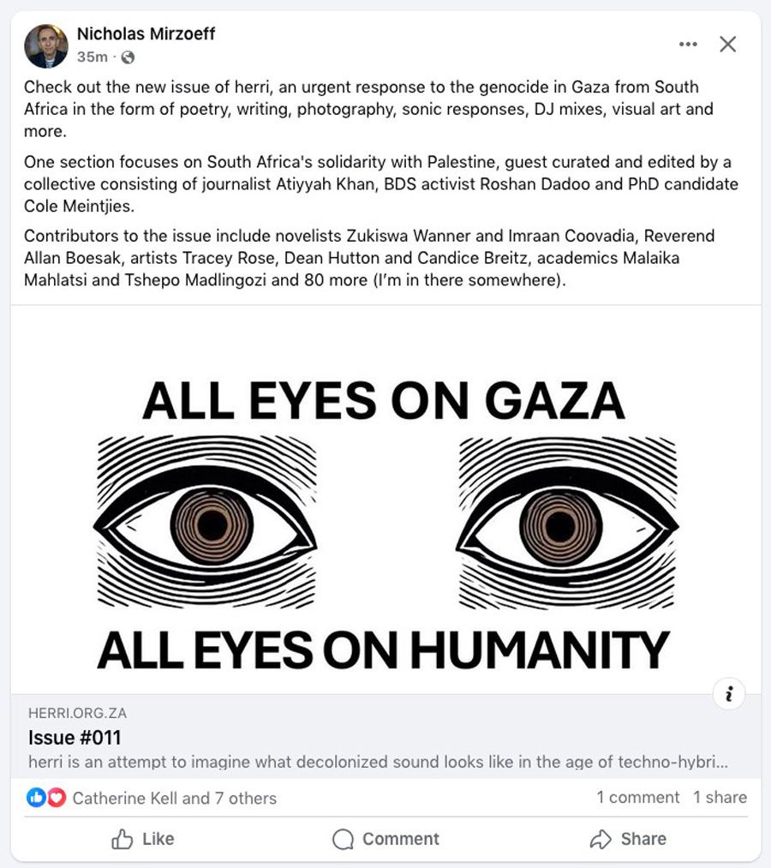
Task: Open Nicholas Mirzoeff's profile name link
Action: click(x=146, y=33)
